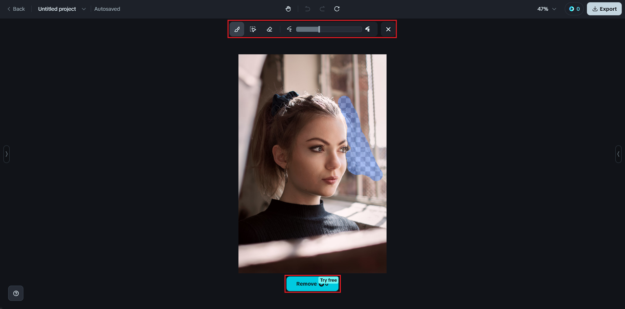Expand the right side panel
Screen dimensions: 625x309
[x=619, y=154]
